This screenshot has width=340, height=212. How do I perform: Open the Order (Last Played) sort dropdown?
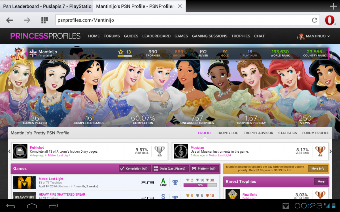coord(170,168)
